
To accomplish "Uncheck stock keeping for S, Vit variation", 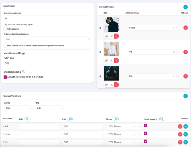I will tap(146, 141).
